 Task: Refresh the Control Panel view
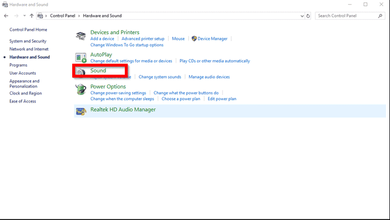click(308, 16)
